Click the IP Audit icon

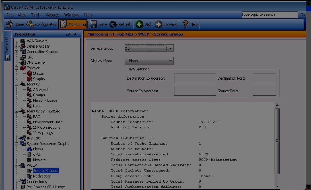23,138
